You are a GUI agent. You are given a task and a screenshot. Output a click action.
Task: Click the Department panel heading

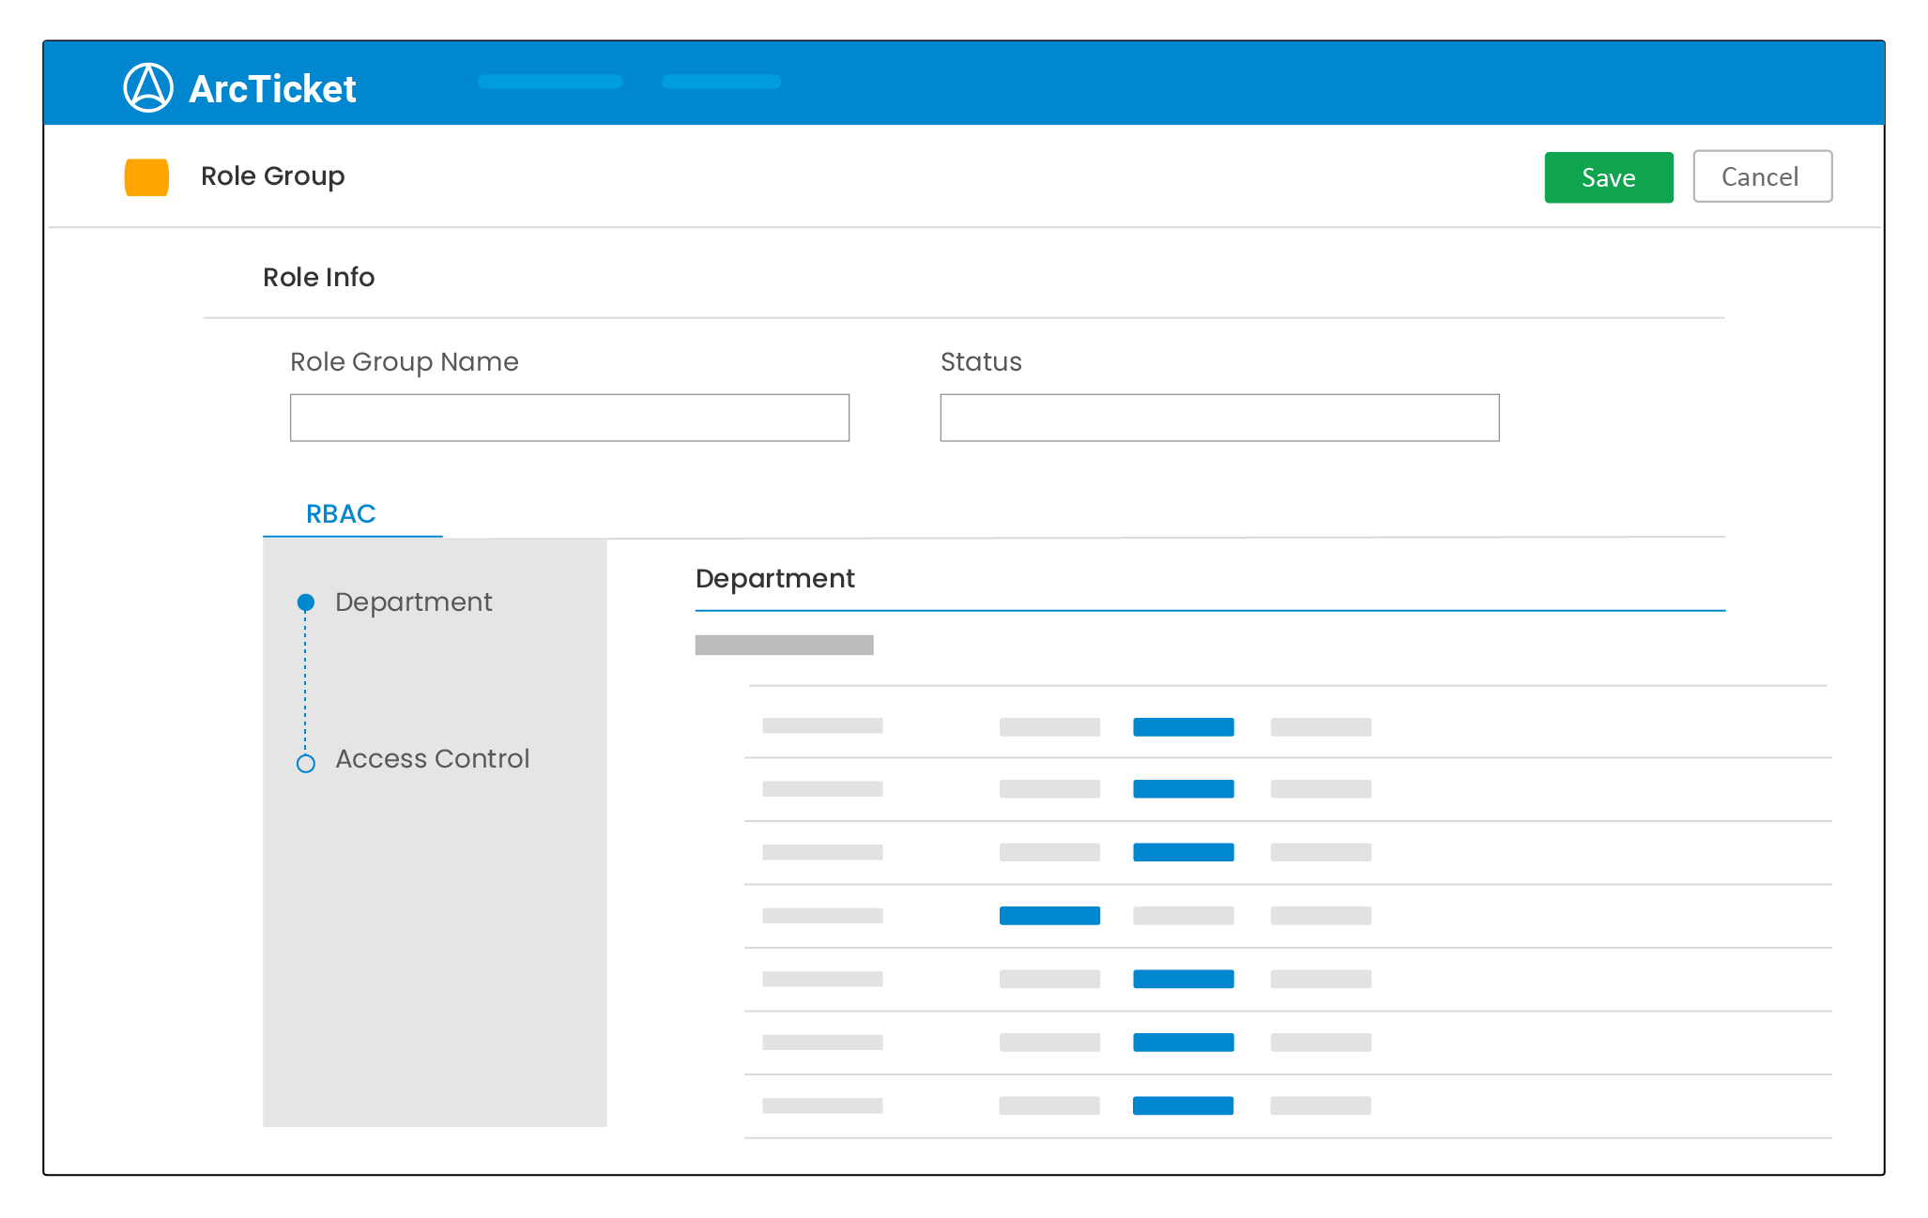point(775,579)
